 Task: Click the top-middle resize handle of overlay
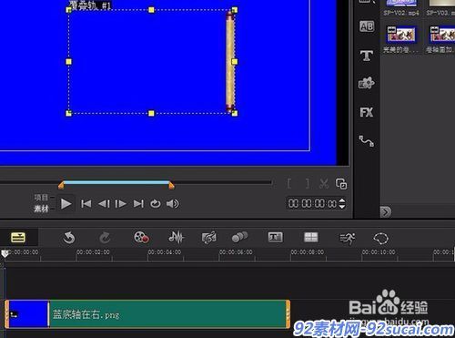[x=151, y=10]
